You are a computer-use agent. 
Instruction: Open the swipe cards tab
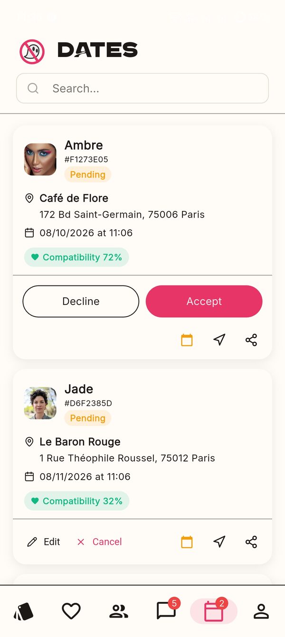tap(24, 611)
